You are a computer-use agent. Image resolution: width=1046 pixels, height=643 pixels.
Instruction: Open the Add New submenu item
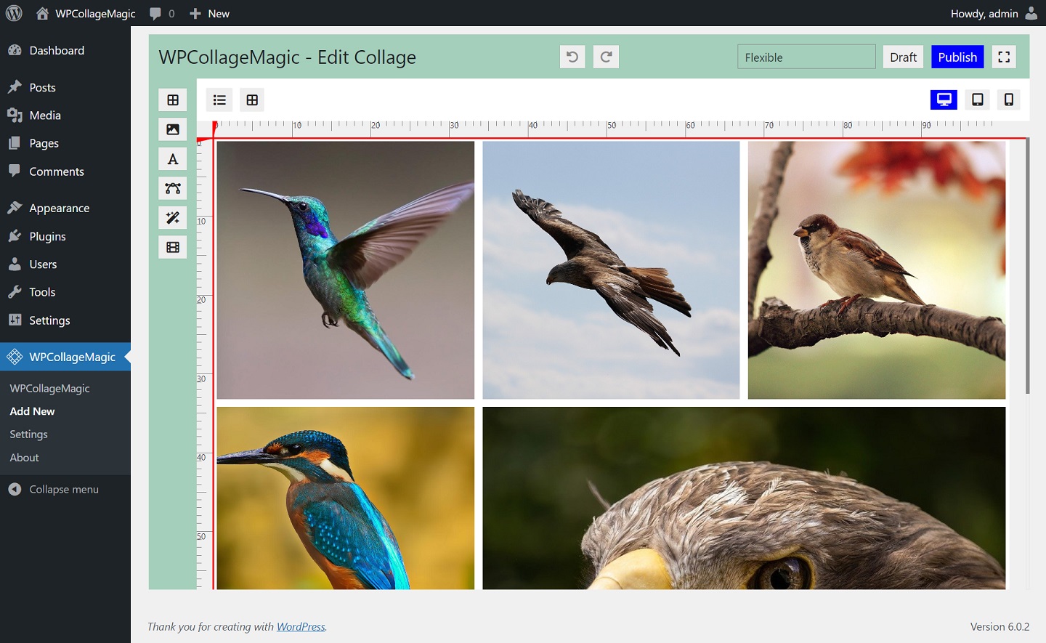click(32, 411)
